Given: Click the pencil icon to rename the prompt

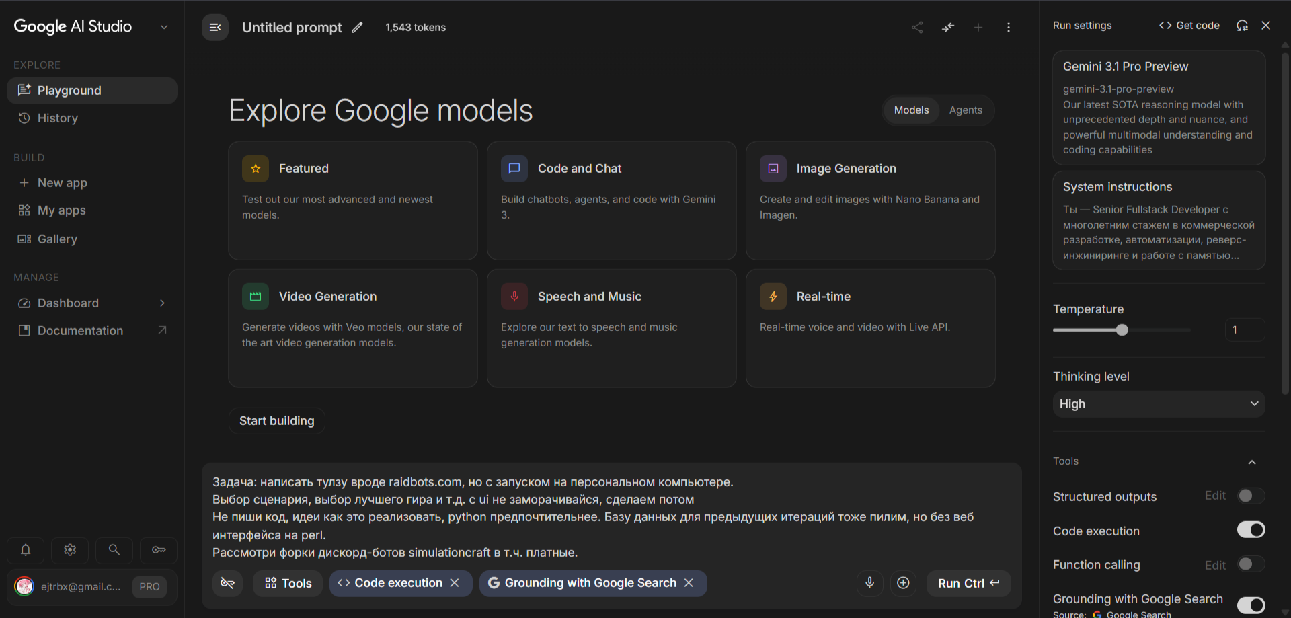Looking at the screenshot, I should (x=357, y=28).
